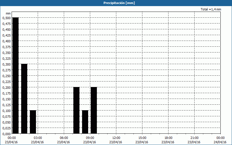Select the 0,000 y-axis value
This screenshot has height=145, width=232.
(6, 134)
